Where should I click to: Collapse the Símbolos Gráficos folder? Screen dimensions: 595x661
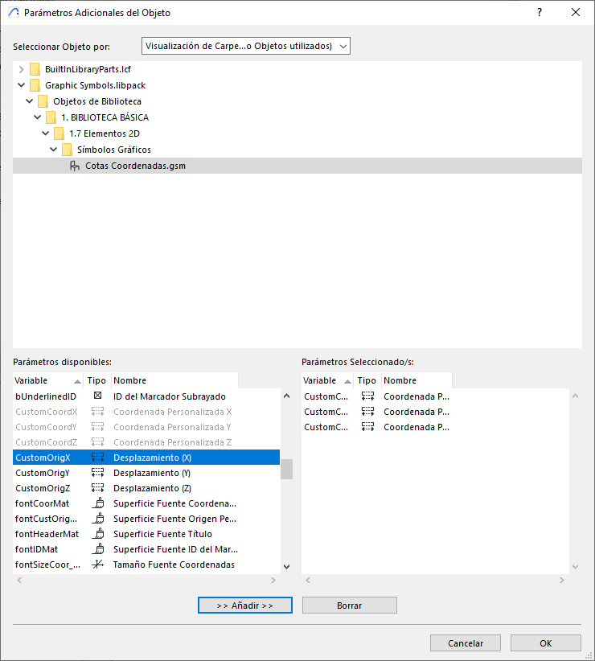point(54,150)
